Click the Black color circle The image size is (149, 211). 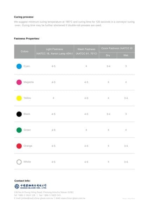coord(19,114)
